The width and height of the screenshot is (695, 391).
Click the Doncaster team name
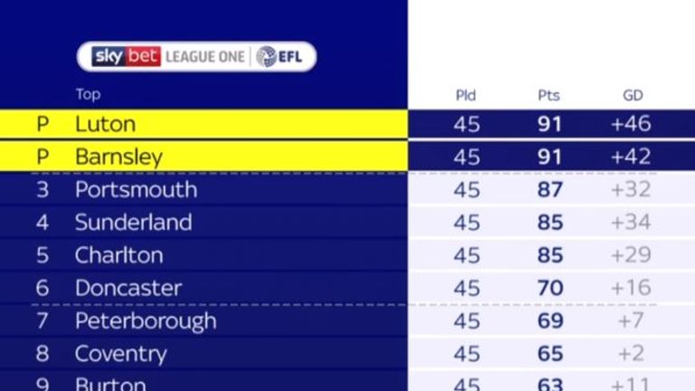(129, 288)
